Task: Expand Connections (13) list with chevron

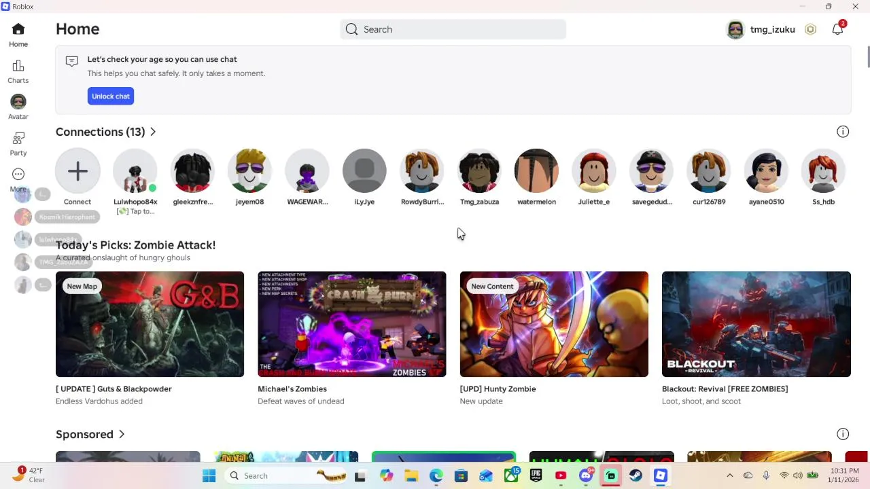Action: 153,132
